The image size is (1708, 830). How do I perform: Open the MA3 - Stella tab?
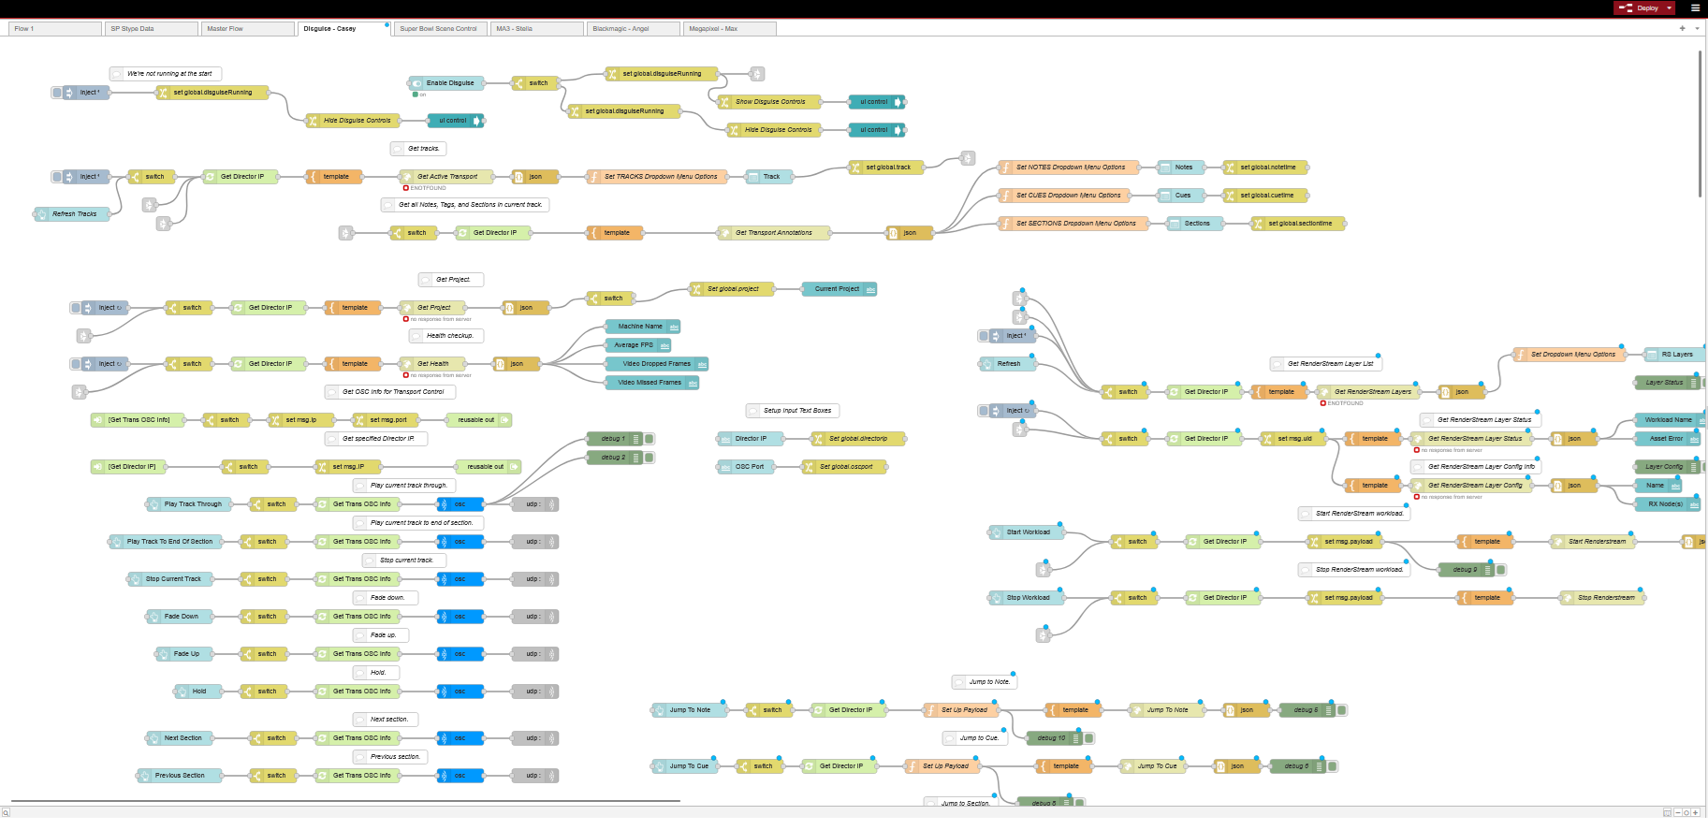click(x=536, y=29)
